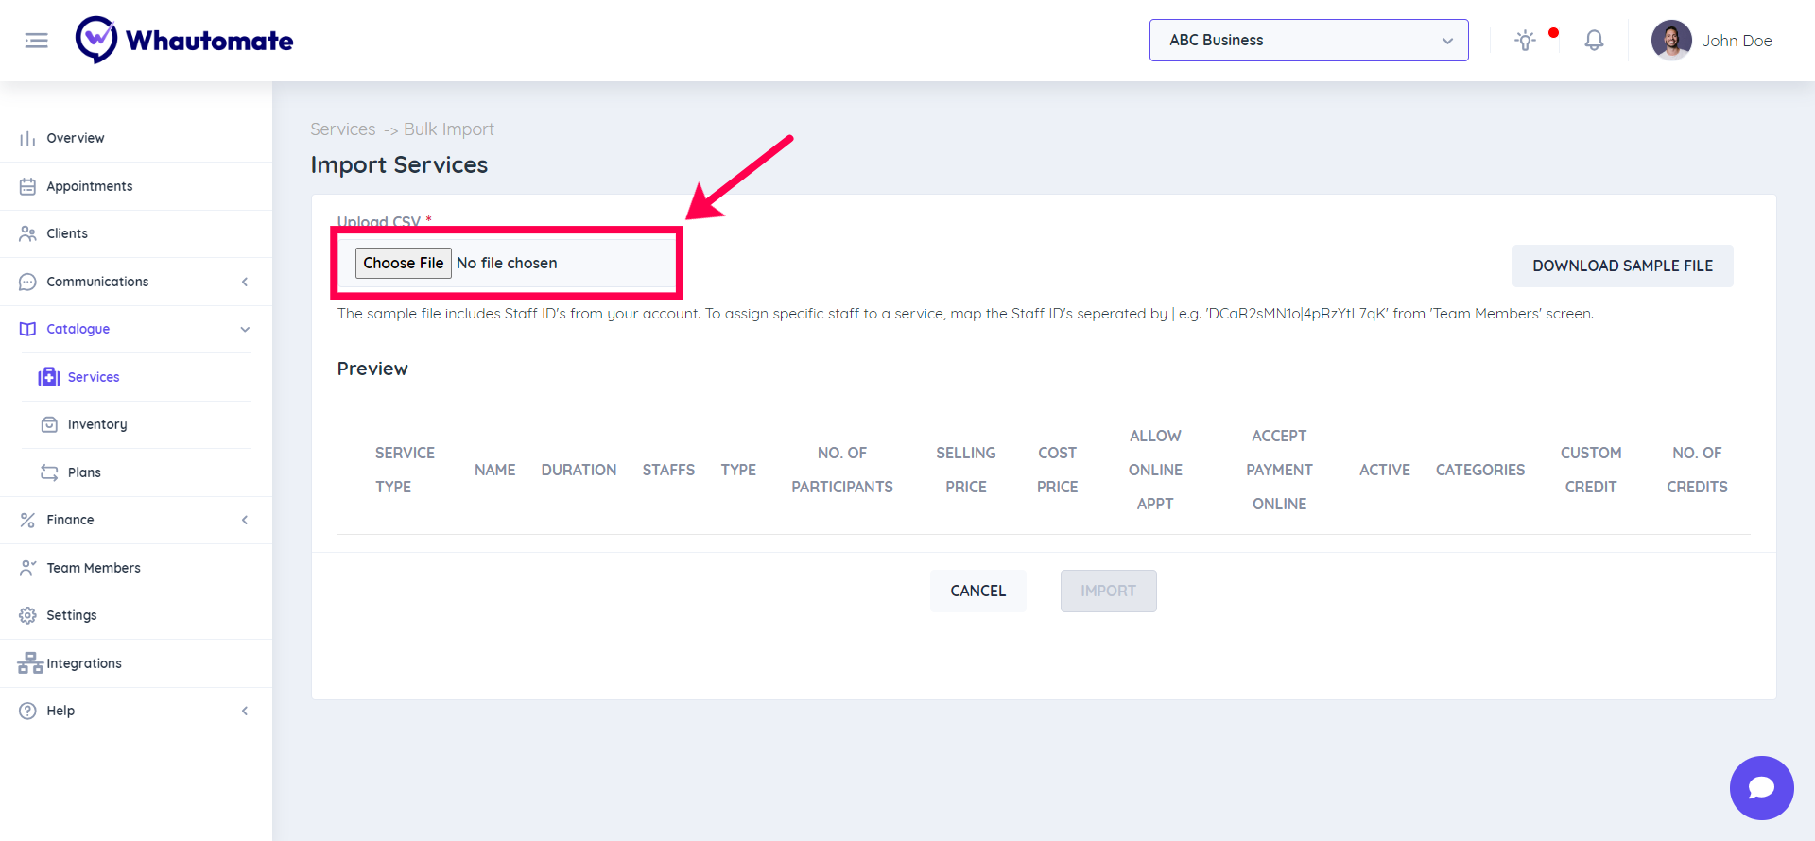Viewport: 1815px width, 841px height.
Task: Click Download Sample File button
Action: (x=1622, y=266)
